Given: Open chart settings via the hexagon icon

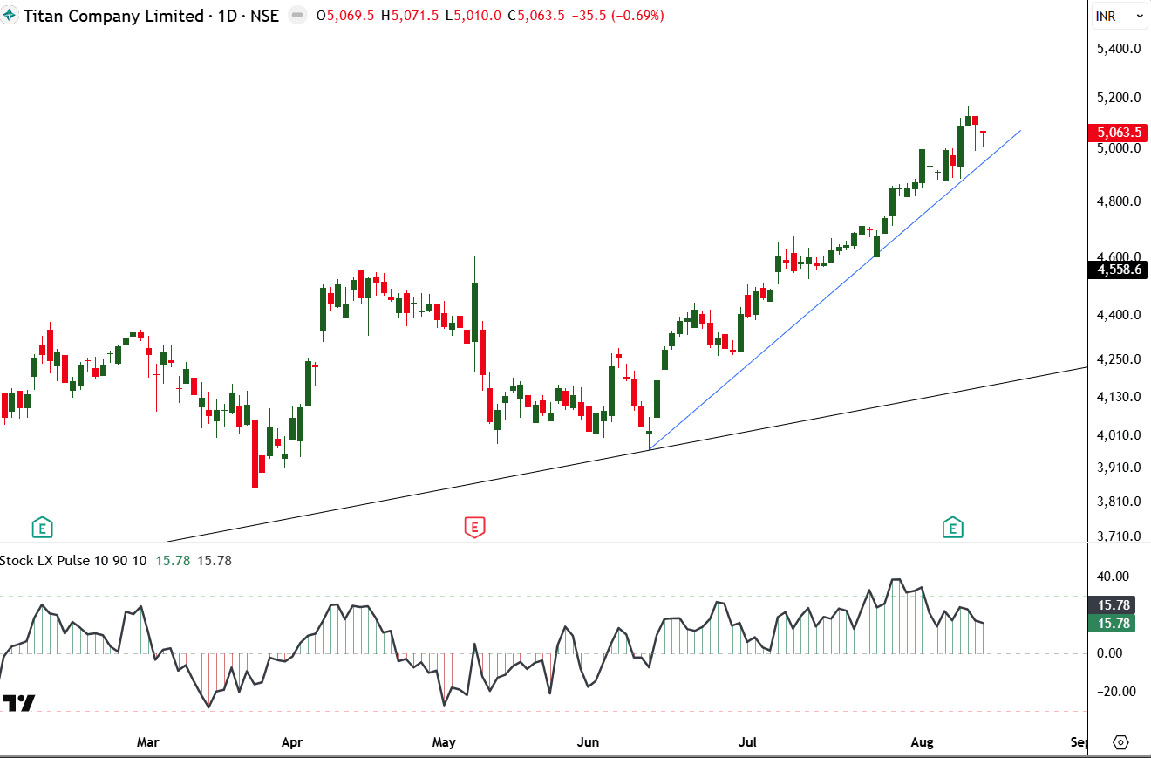Looking at the screenshot, I should point(1121,742).
